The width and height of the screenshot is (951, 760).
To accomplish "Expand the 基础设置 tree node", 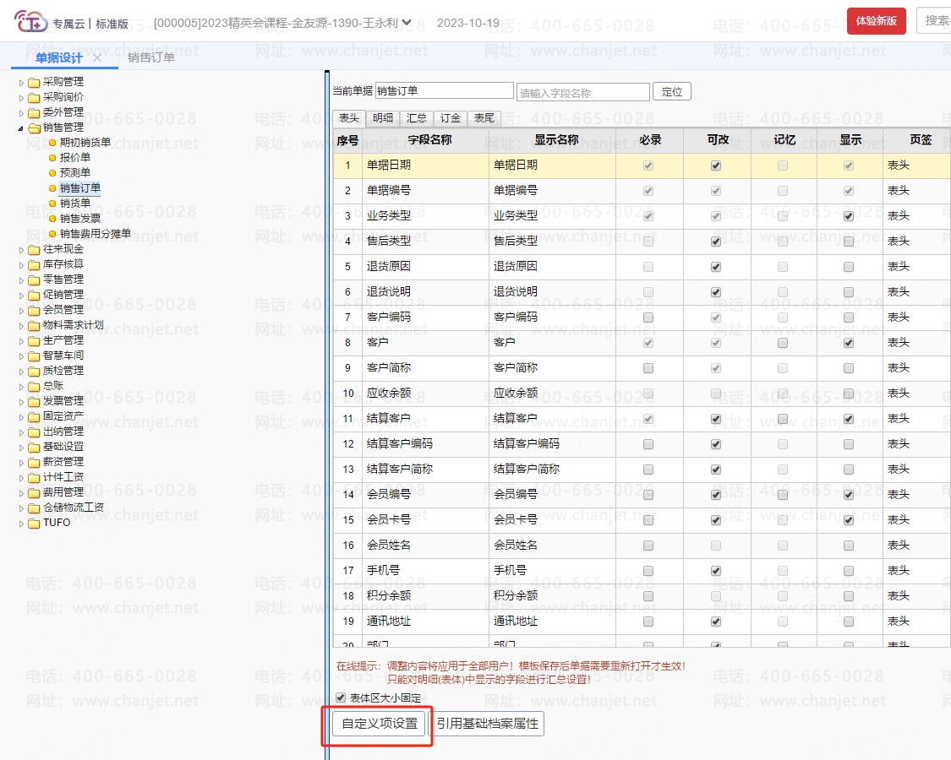I will 21,448.
